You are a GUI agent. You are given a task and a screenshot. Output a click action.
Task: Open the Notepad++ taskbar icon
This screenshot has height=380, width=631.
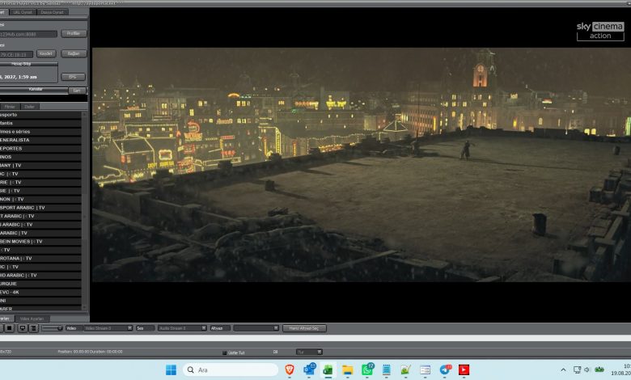(x=405, y=370)
